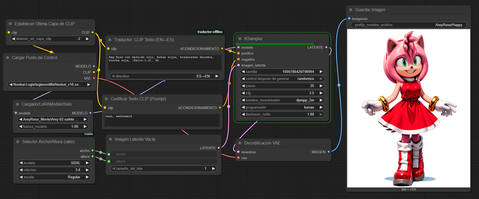
Task: Open the escala Regular selector
Action: (x=54, y=177)
